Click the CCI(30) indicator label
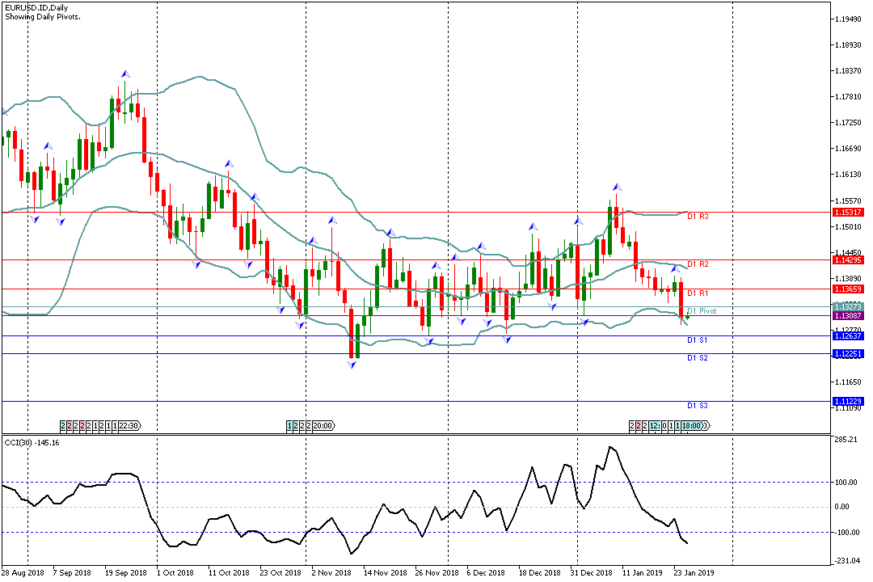 pos(26,442)
